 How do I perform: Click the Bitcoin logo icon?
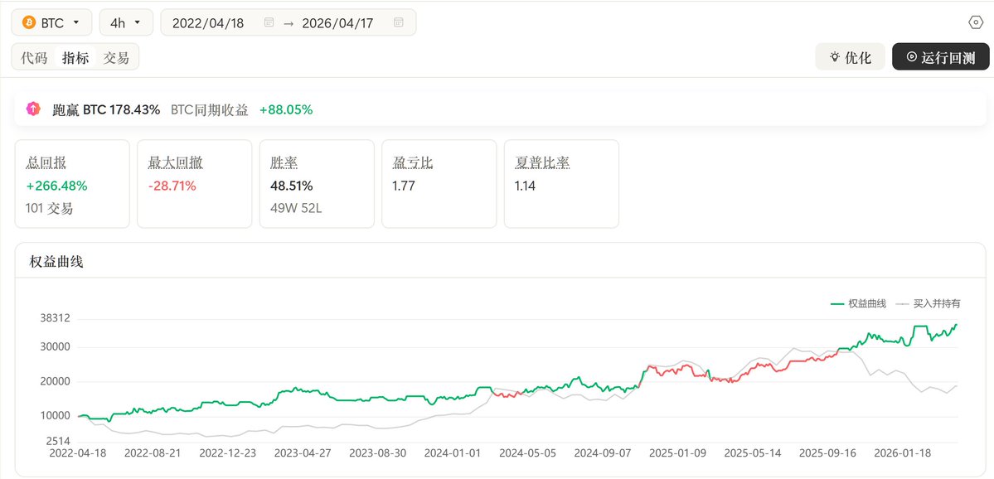click(x=28, y=22)
